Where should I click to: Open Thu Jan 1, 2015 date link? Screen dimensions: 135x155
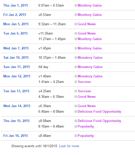[16, 5]
